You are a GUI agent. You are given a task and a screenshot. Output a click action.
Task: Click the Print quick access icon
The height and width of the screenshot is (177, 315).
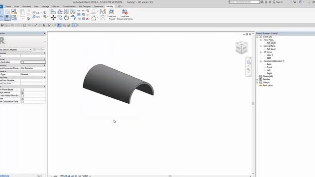[x=24, y=25]
